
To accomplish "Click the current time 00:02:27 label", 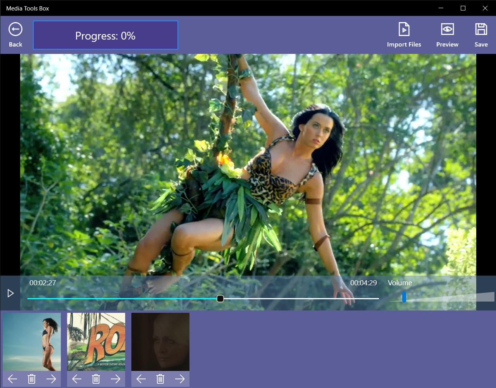I will coord(43,283).
